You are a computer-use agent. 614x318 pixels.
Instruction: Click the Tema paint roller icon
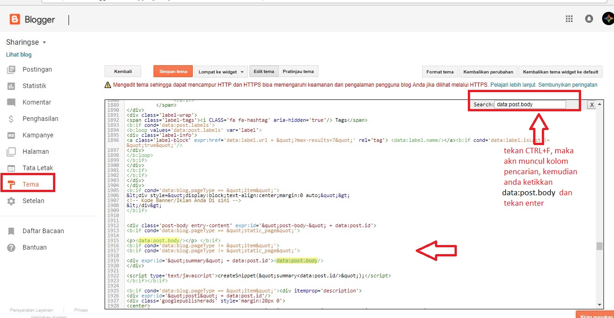pos(11,185)
